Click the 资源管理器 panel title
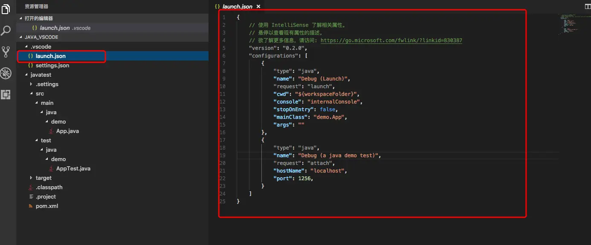591x245 pixels. pyautogui.click(x=37, y=6)
